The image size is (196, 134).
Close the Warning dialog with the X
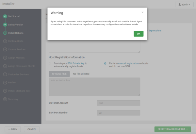(x=142, y=12)
